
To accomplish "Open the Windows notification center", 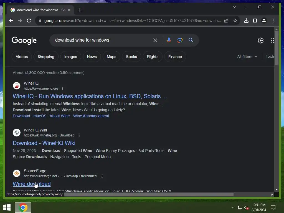I will coord(273,207).
